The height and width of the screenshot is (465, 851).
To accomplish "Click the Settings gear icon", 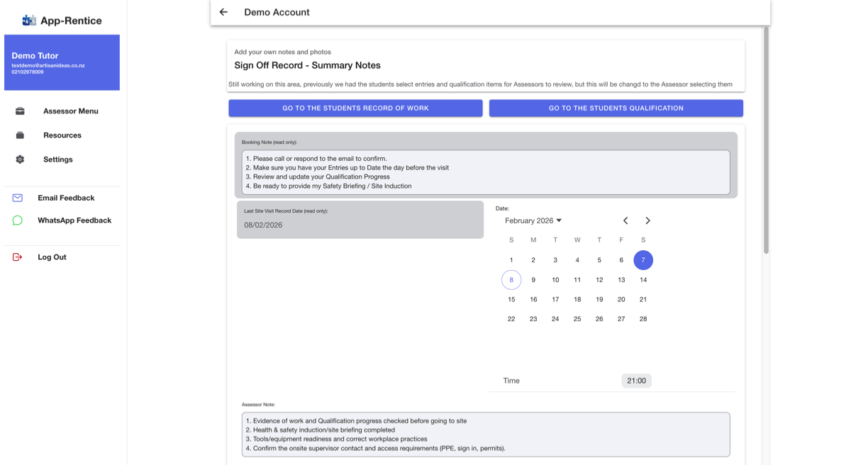I will (20, 159).
